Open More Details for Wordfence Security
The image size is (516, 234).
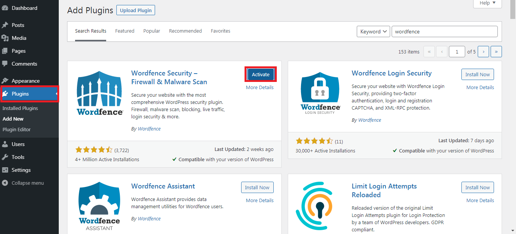(260, 87)
